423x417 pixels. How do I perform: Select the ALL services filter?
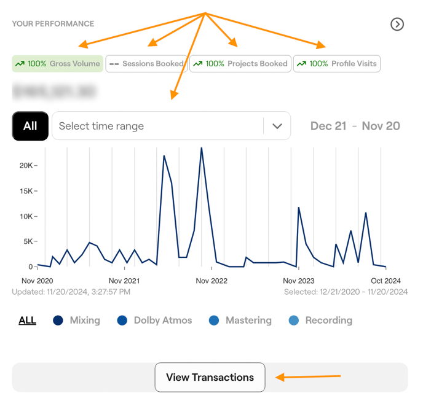(28, 320)
